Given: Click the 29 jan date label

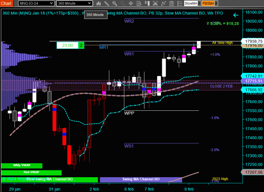Looking at the screenshot, I should pyautogui.click(x=15, y=189).
